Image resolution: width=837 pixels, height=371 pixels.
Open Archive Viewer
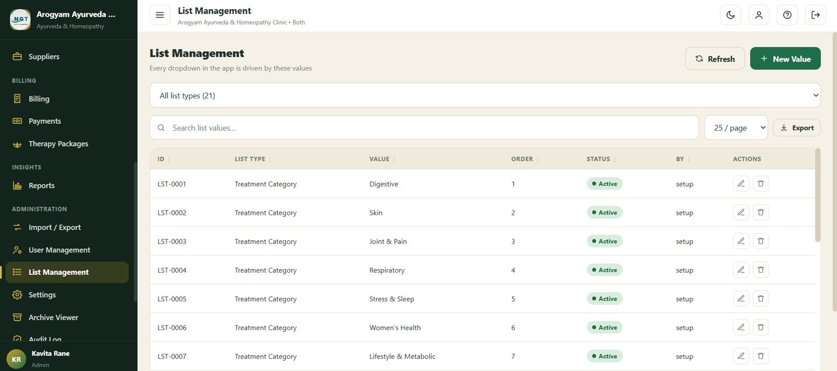click(x=67, y=317)
